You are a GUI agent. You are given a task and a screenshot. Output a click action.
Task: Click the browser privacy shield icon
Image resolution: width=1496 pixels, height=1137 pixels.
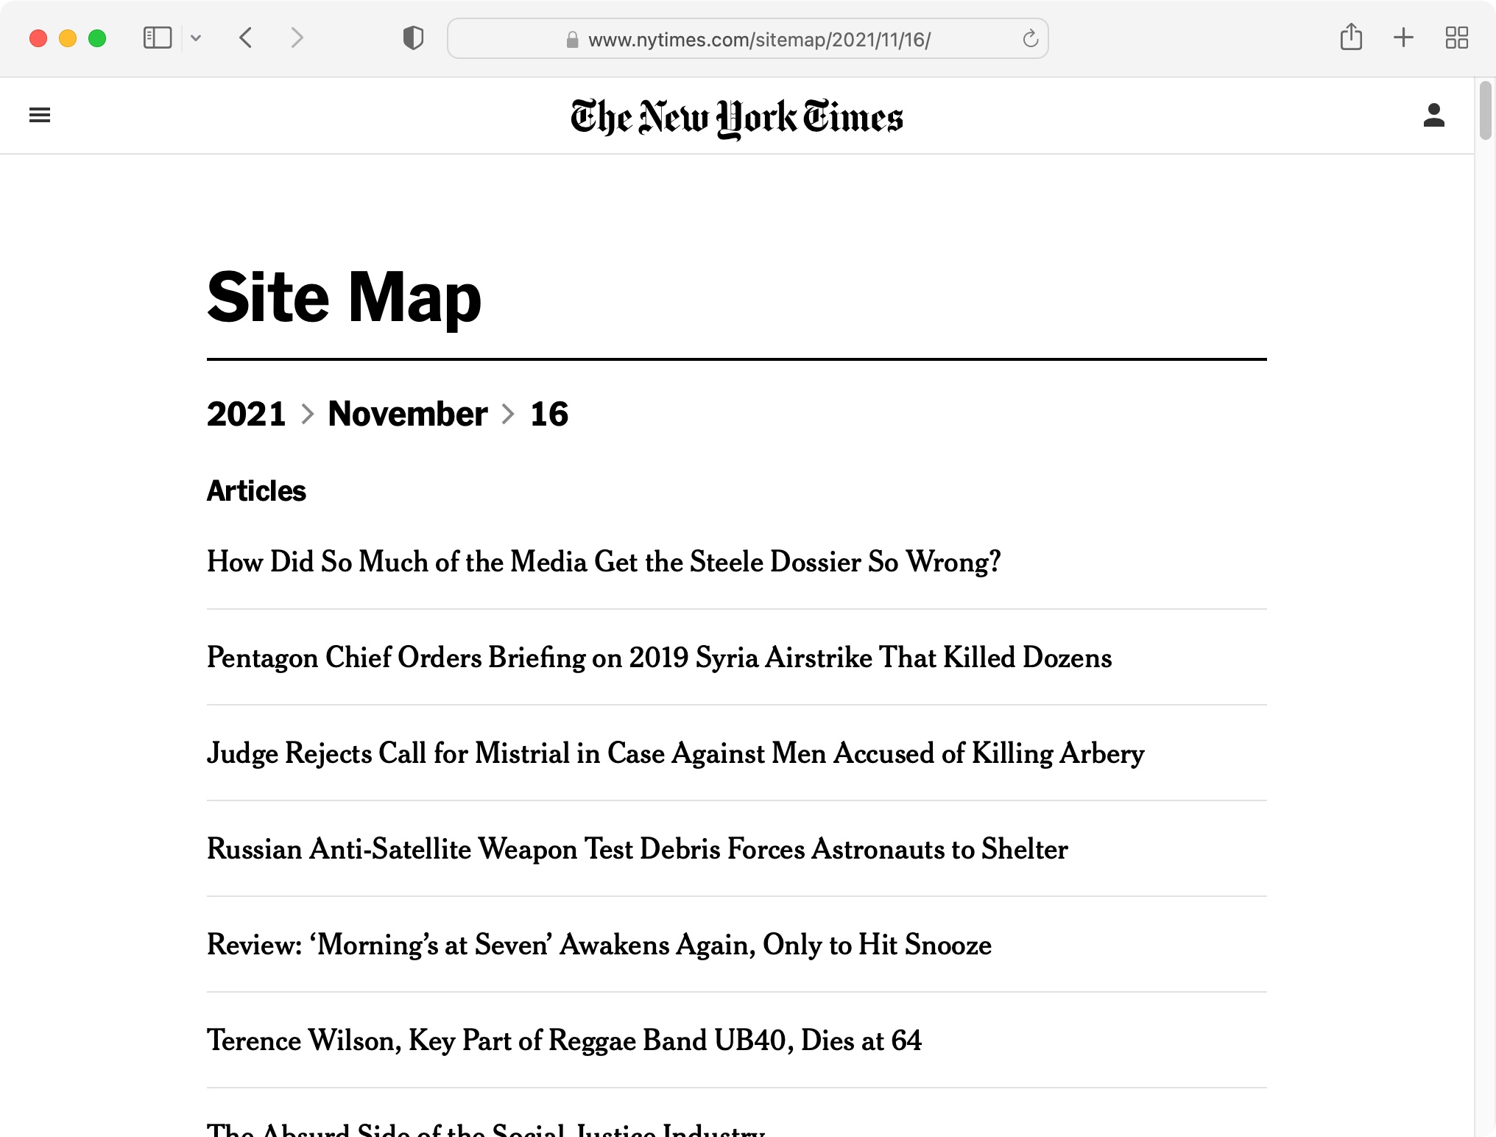pos(413,38)
